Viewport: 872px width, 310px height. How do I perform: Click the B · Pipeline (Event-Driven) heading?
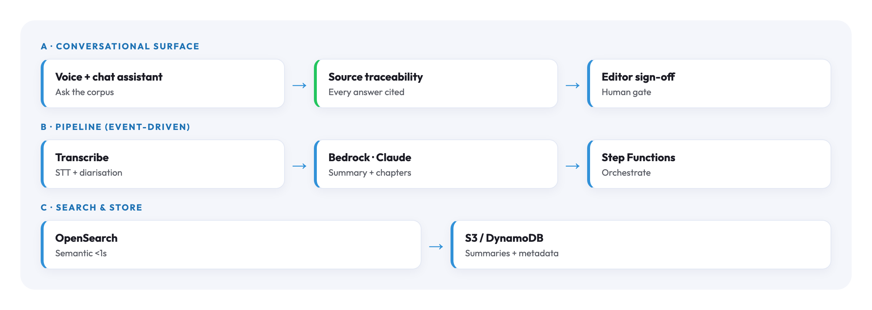(x=116, y=127)
